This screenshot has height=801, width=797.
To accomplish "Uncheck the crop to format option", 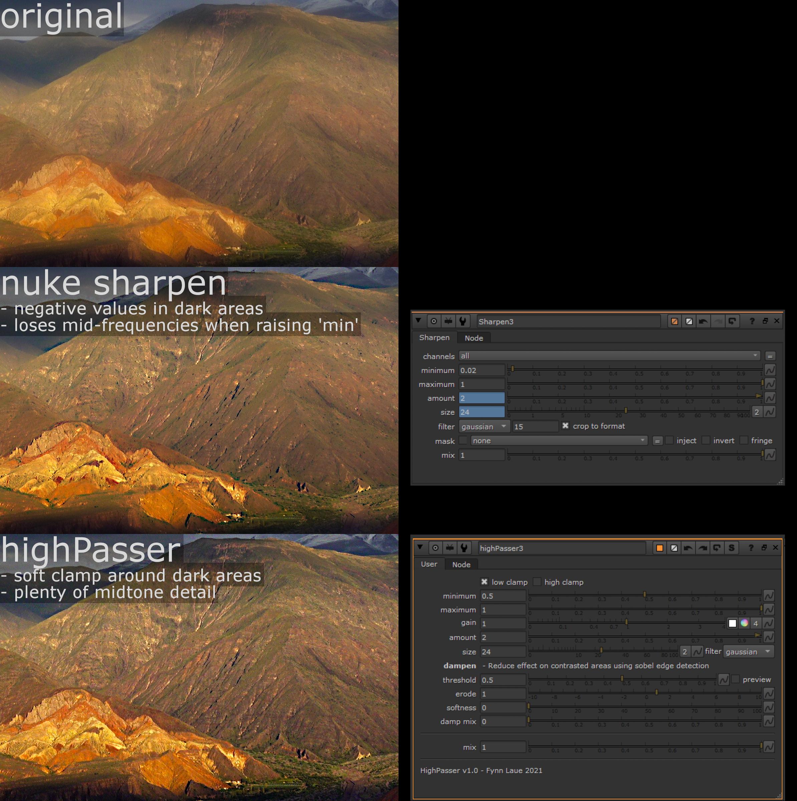I will (565, 426).
